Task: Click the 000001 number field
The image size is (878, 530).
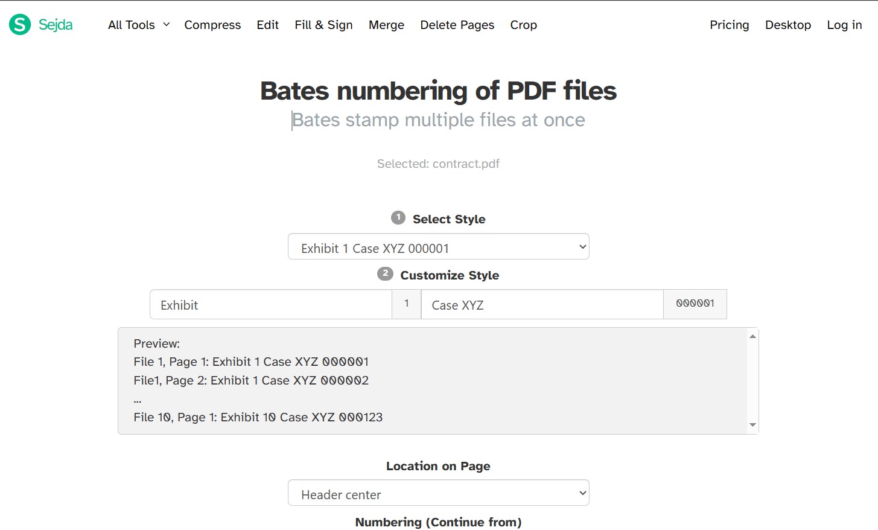Action: click(695, 304)
